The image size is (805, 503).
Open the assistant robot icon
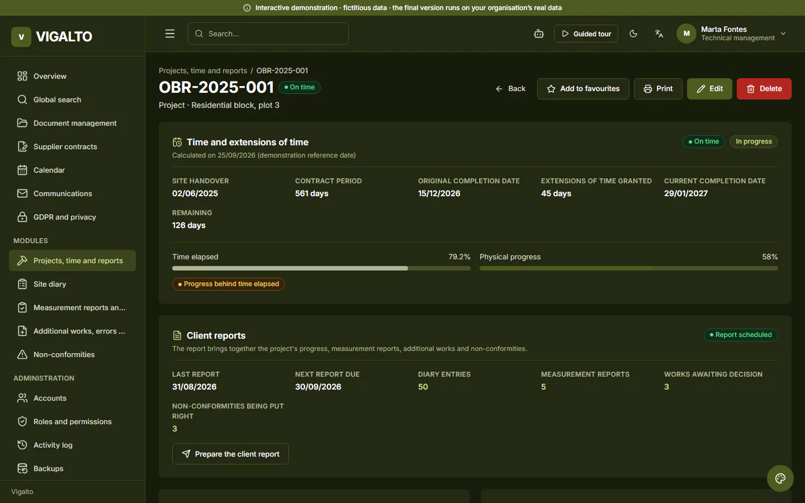click(539, 34)
